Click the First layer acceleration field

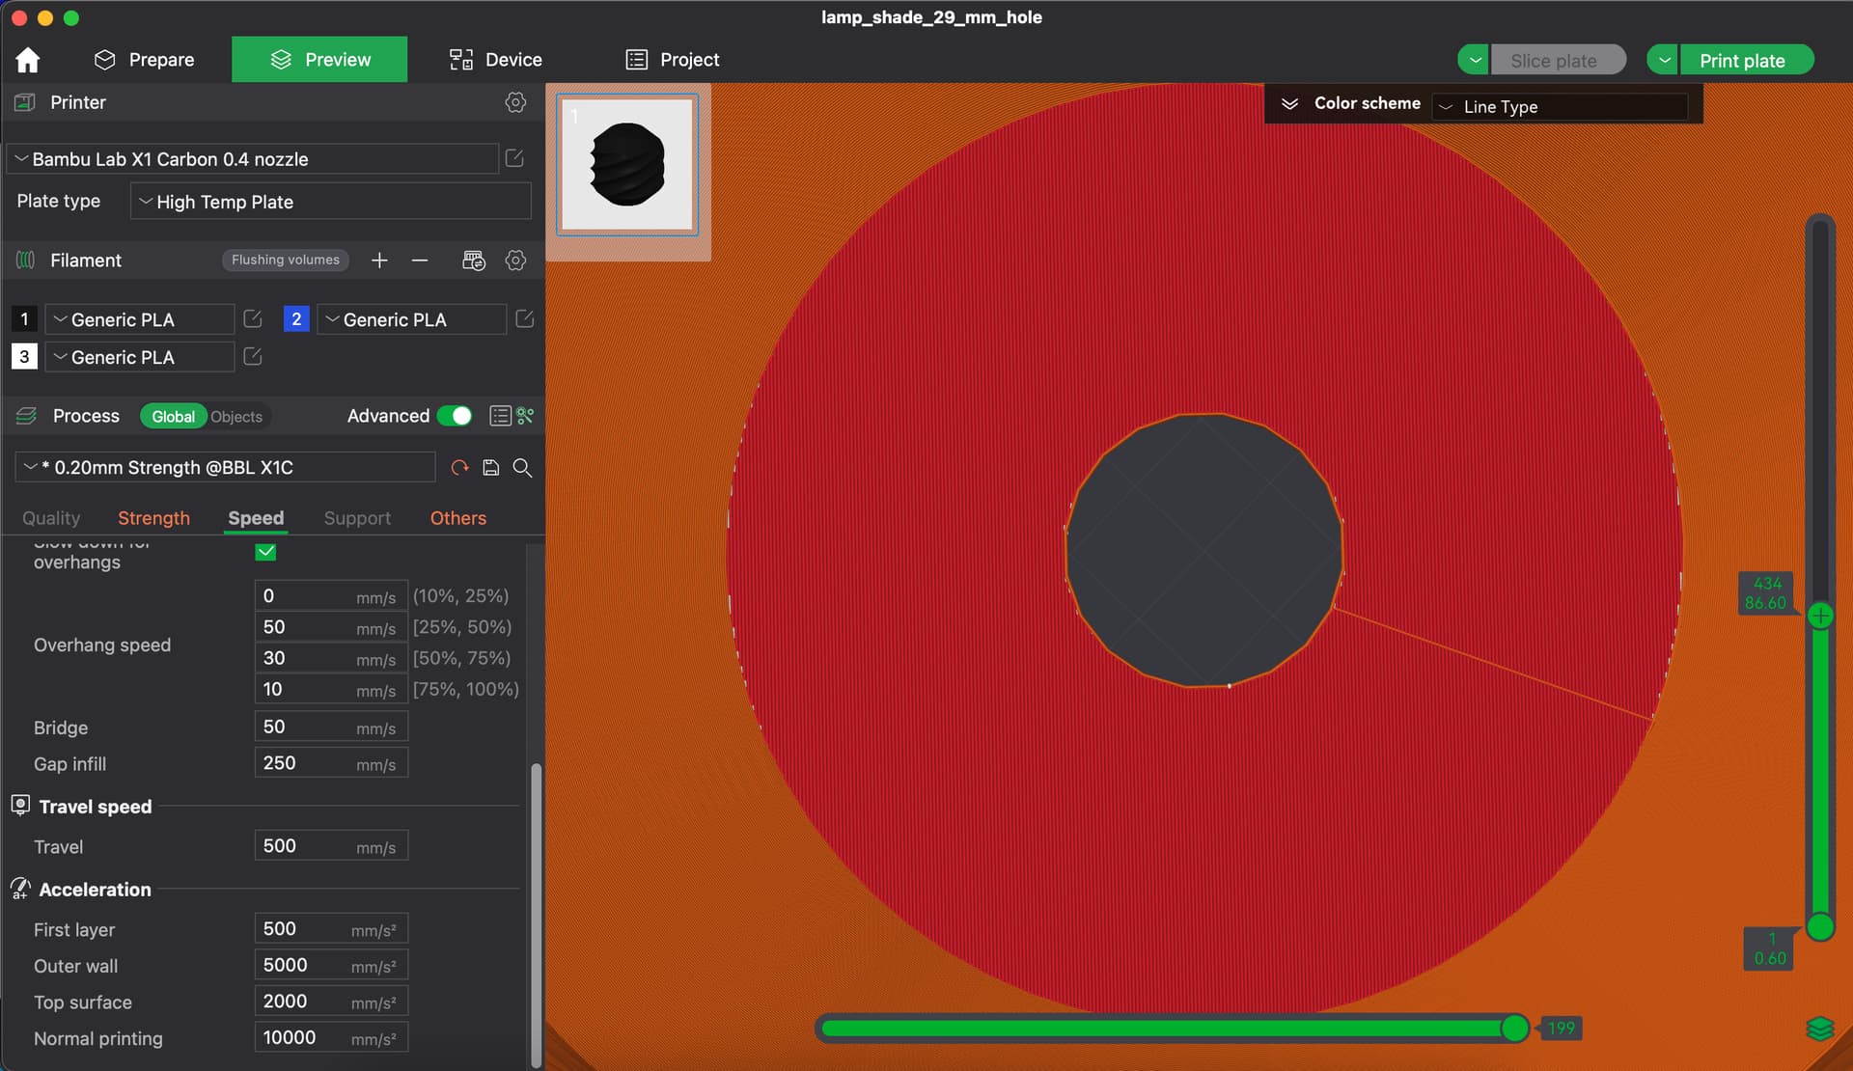pos(331,929)
